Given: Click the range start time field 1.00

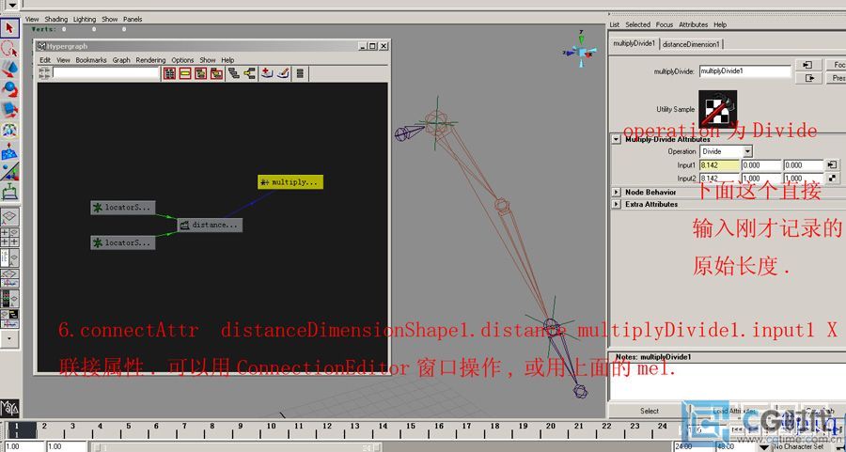Looking at the screenshot, I should [x=65, y=446].
